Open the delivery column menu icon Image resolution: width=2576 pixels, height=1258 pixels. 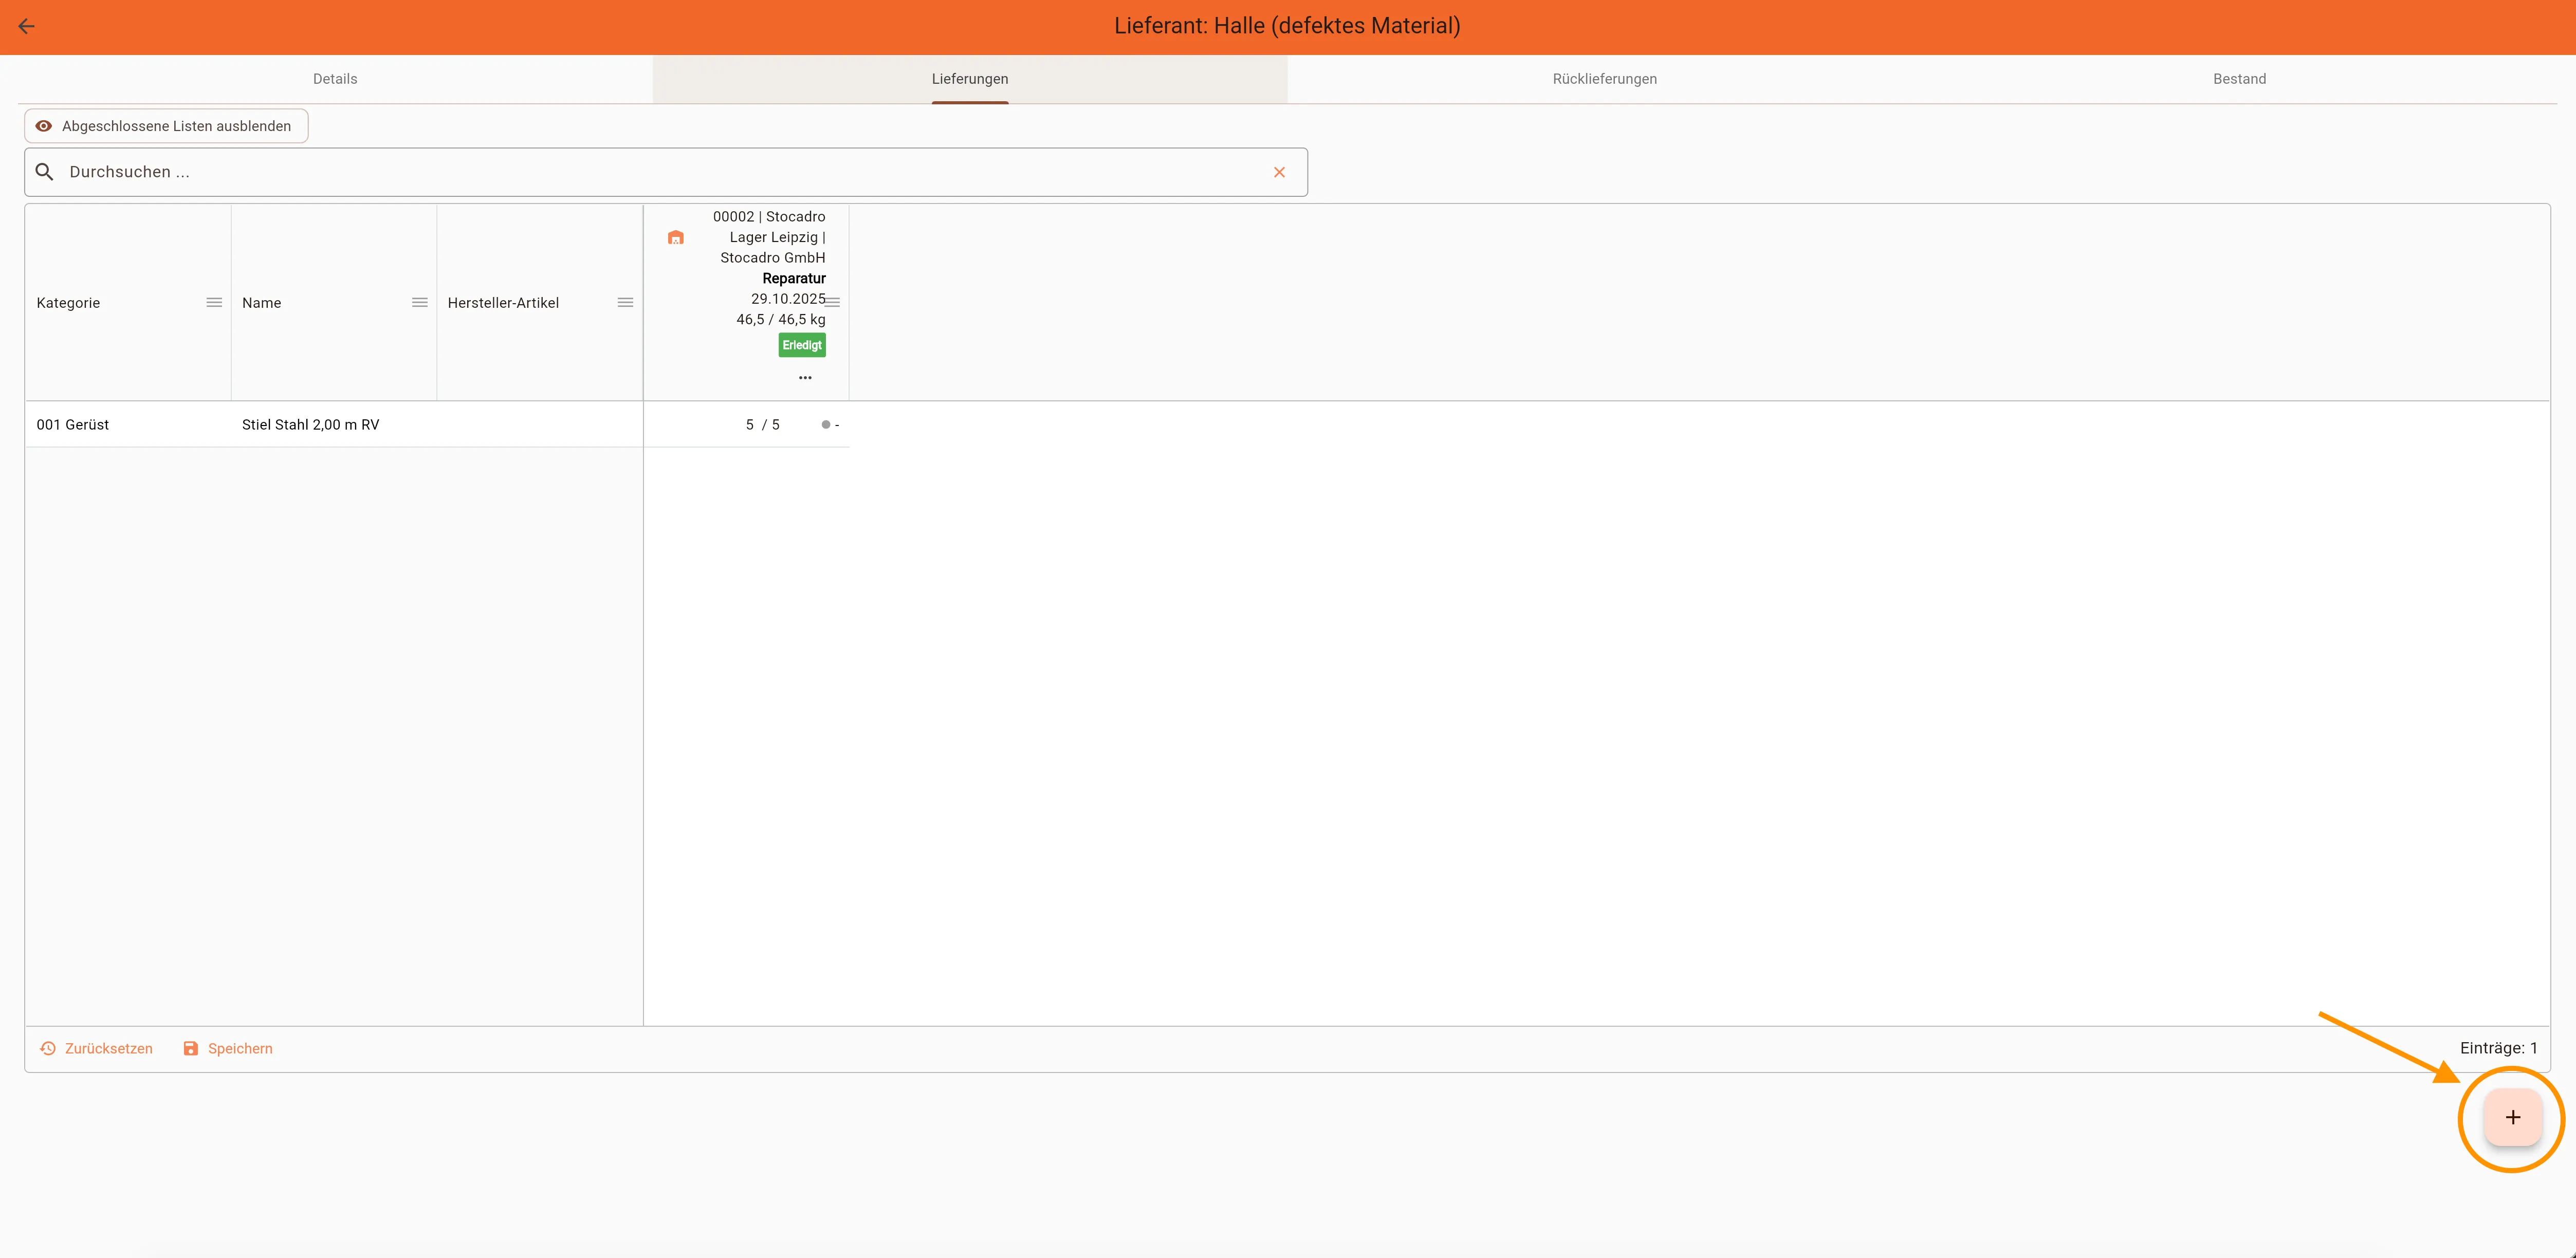tap(833, 301)
